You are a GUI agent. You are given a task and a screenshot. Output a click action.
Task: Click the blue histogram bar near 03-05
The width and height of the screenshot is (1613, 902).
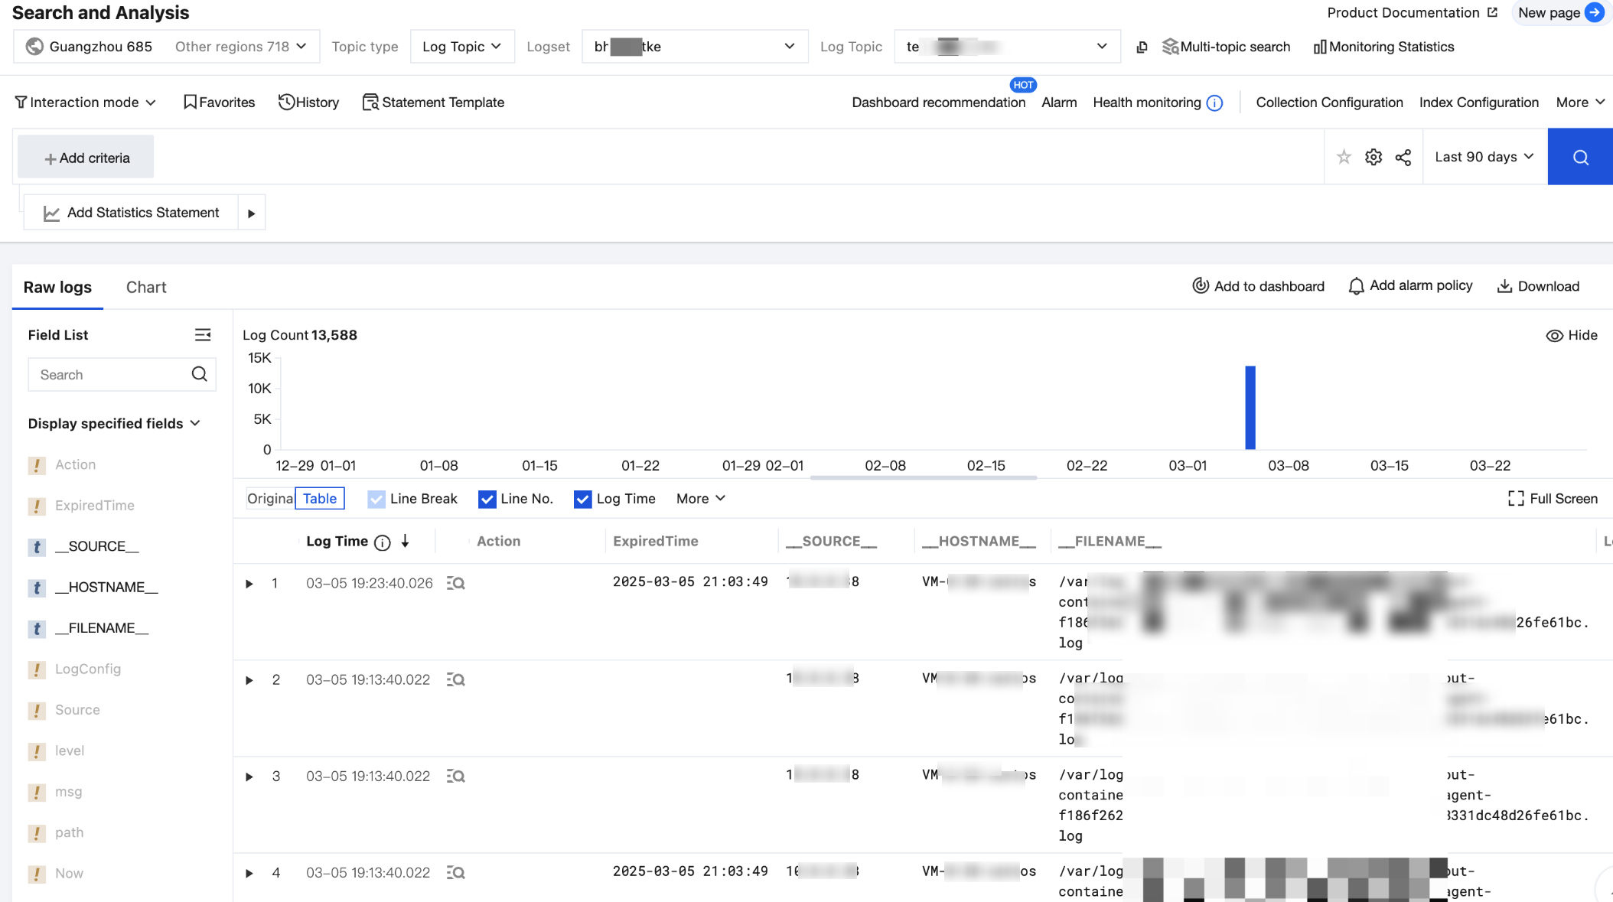coord(1250,408)
